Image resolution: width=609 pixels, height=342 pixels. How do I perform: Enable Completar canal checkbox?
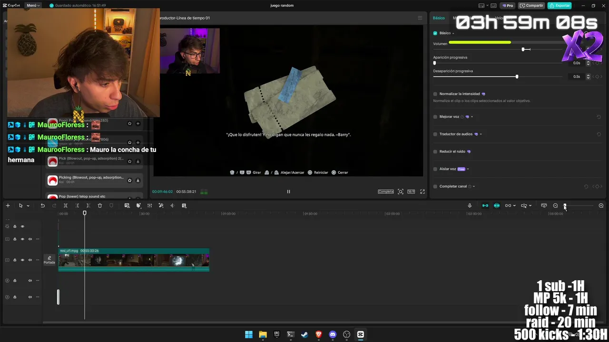coord(435,187)
